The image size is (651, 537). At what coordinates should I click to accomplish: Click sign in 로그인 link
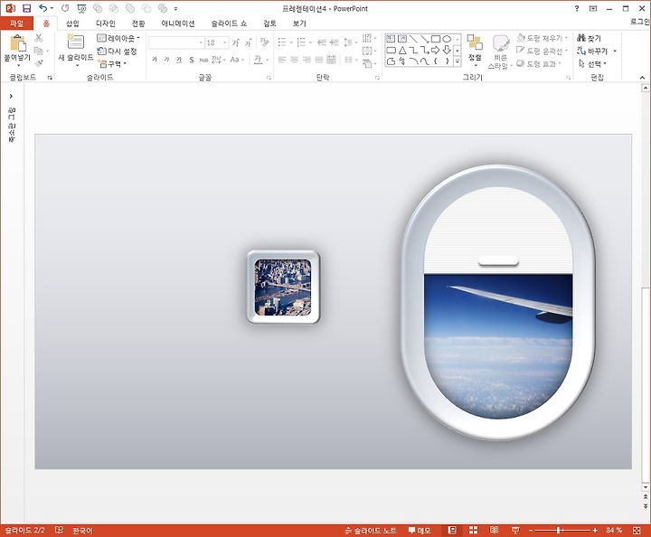[x=640, y=22]
